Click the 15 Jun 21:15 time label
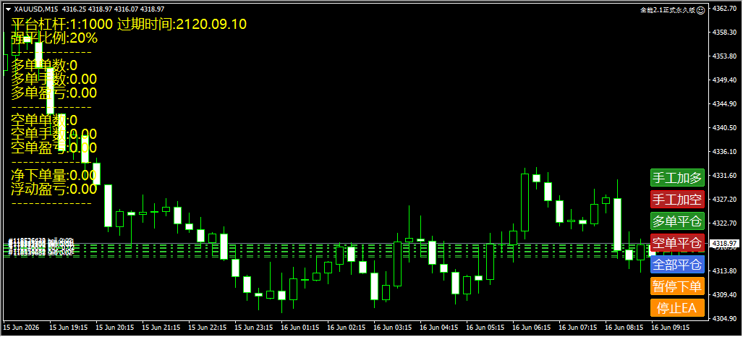 (x=161, y=328)
